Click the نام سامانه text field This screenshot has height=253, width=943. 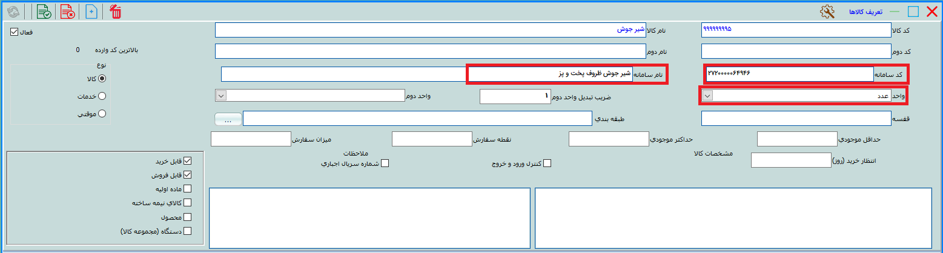pyautogui.click(x=550, y=74)
